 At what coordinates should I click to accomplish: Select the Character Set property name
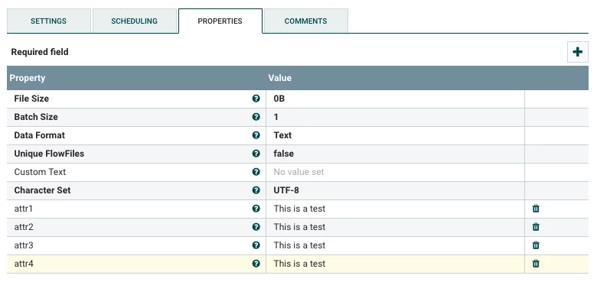click(42, 190)
